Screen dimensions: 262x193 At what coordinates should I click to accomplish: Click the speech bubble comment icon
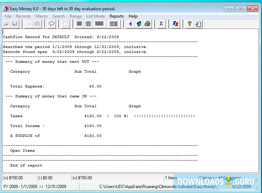[51, 24]
